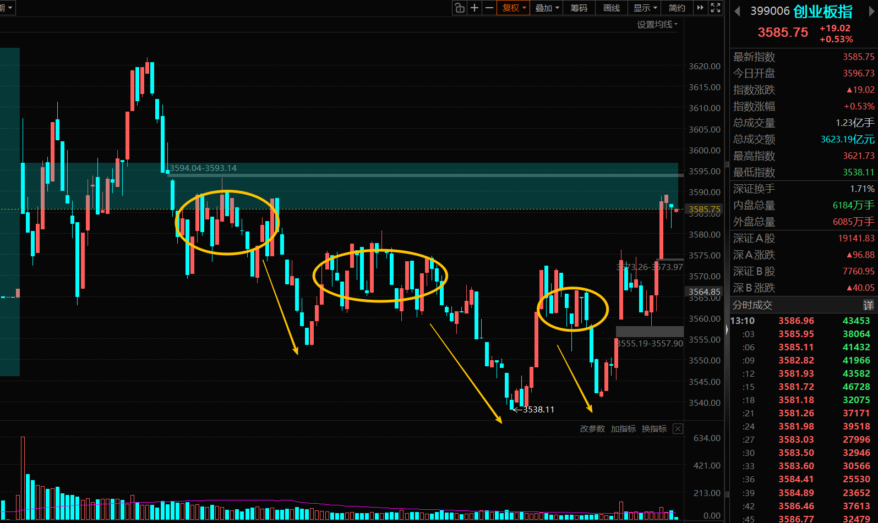878x523 pixels.
Task: Click 外盘总量 value 6085万手
Action: [853, 222]
